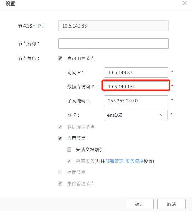Screen dimensions: 192x211
Task: Confirm settings with 确定 button
Action: (x=140, y=204)
